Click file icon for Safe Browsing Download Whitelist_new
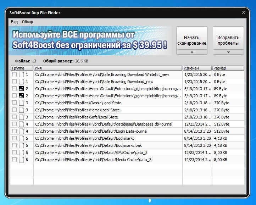Screen dimensions: 256x205 point(21,74)
